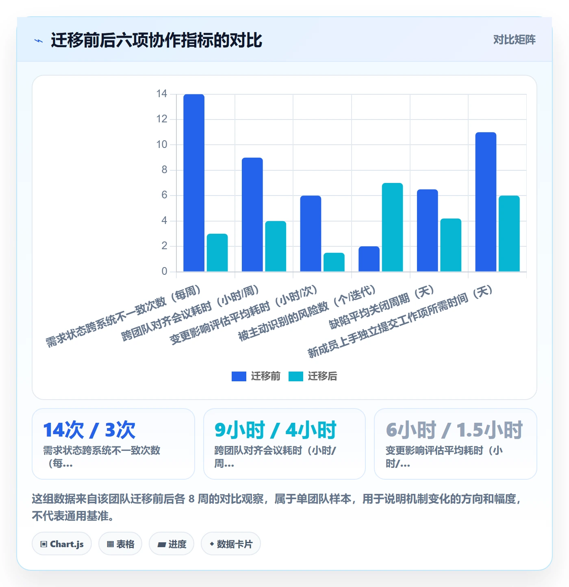The image size is (569, 587).
Task: Click the axis label 新成员上手独立提交工作项所需时间（天）
Action: (400, 322)
